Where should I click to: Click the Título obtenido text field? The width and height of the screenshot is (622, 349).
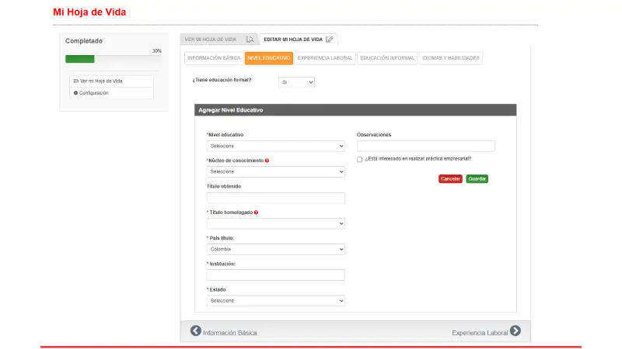click(275, 198)
